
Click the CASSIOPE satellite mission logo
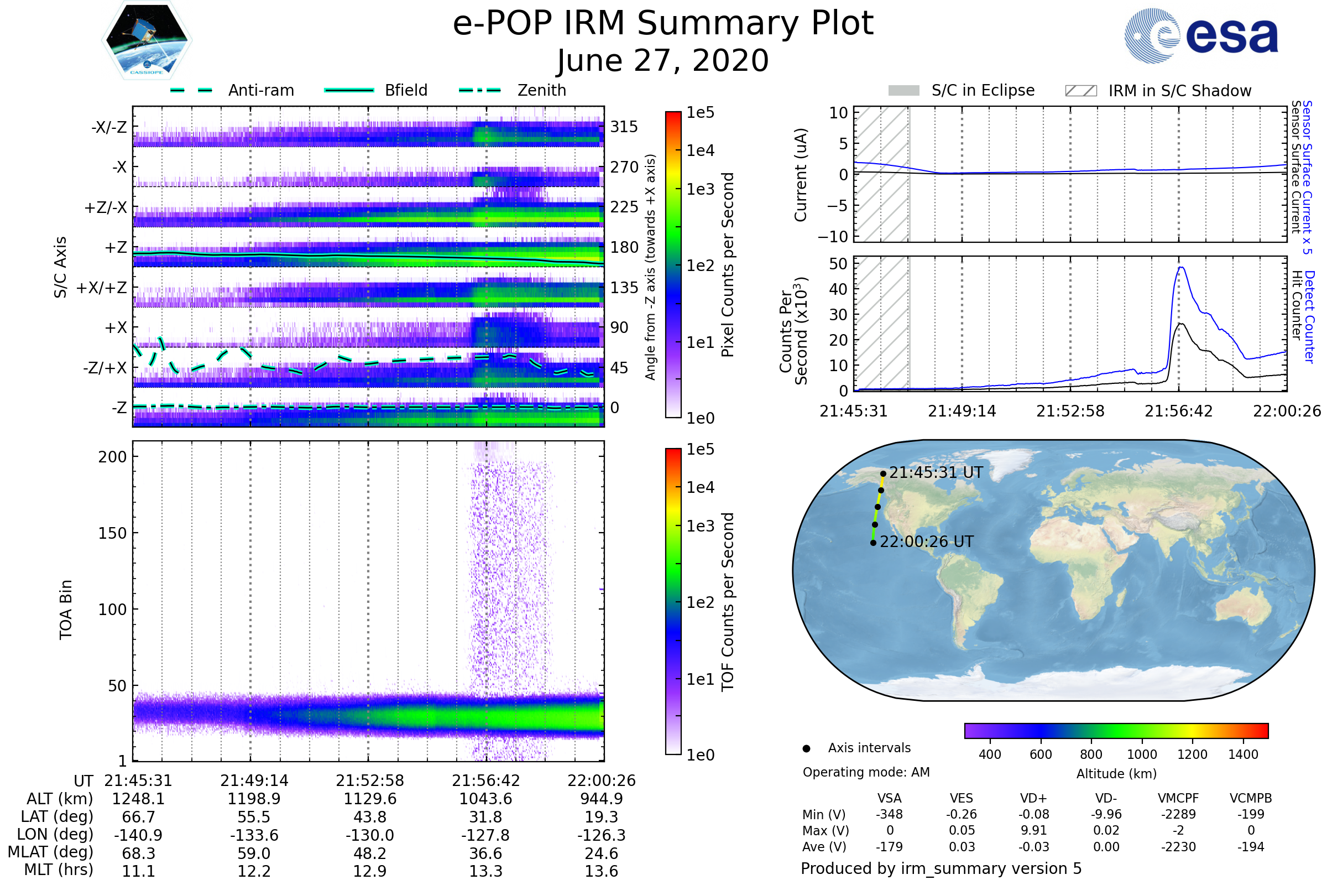(x=147, y=40)
